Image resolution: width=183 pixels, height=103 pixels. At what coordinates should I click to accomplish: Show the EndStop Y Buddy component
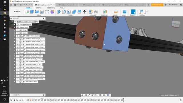click(18, 64)
